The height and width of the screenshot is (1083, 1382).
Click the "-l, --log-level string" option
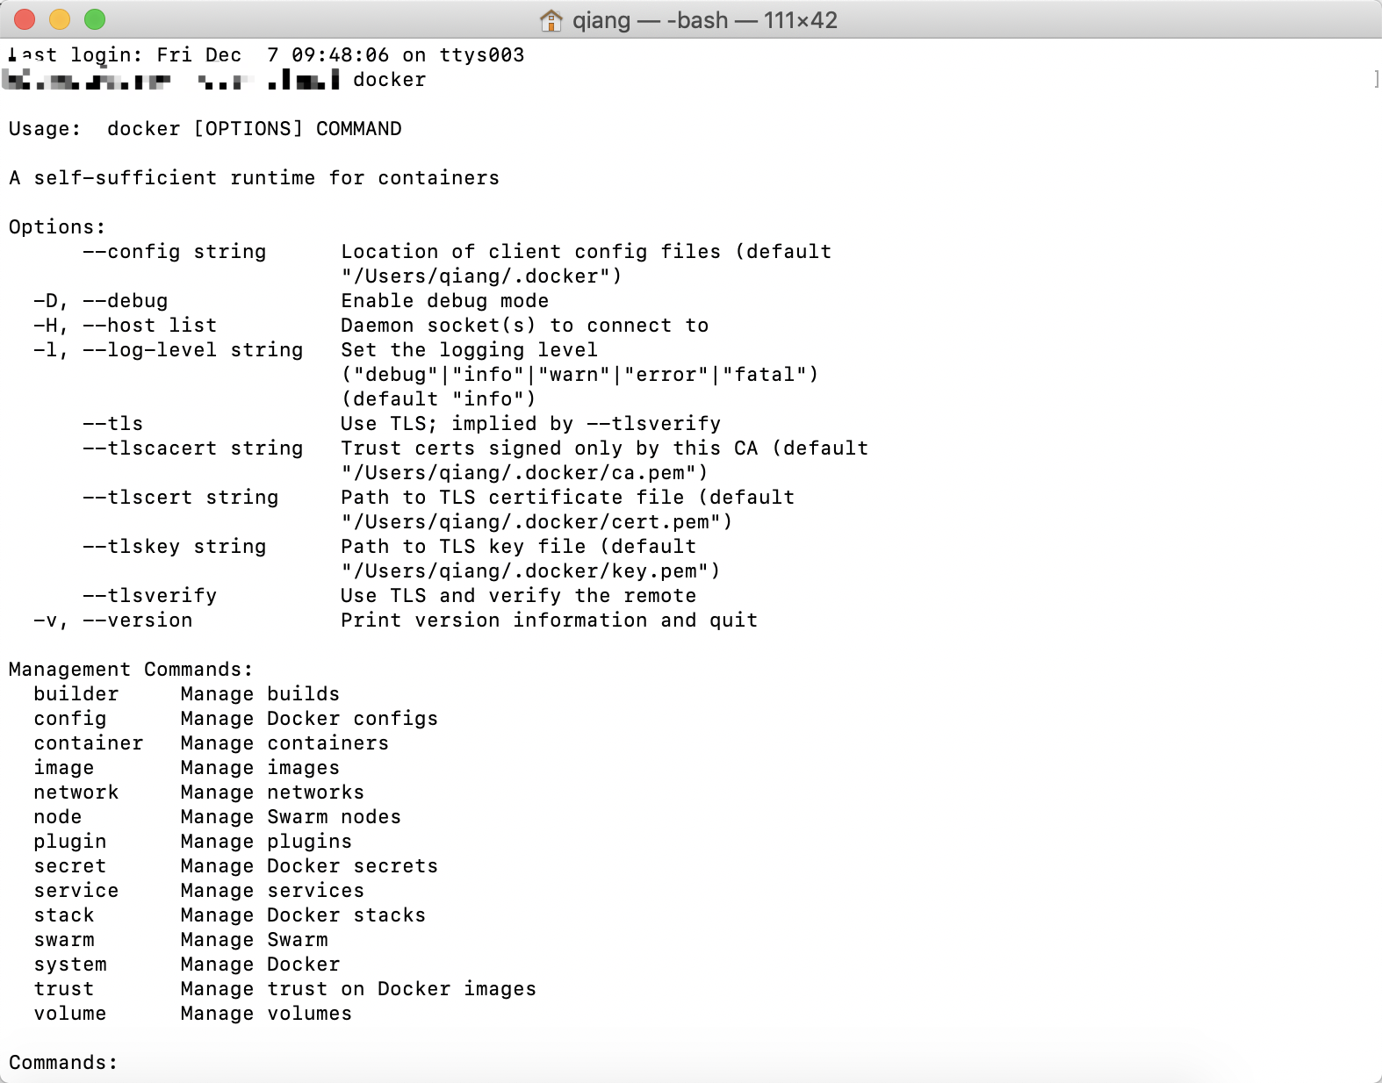(168, 349)
